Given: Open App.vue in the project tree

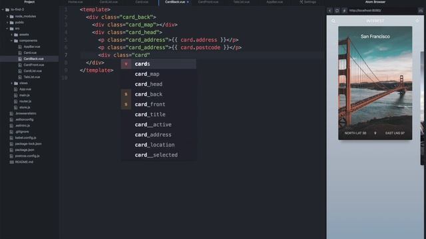Looking at the screenshot, I should coord(25,89).
